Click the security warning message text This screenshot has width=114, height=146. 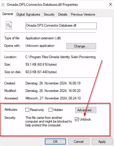(49, 121)
